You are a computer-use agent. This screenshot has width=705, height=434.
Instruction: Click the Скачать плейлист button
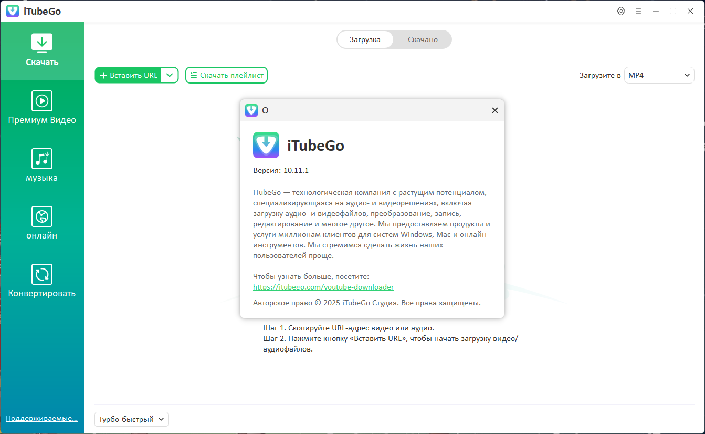pyautogui.click(x=226, y=75)
